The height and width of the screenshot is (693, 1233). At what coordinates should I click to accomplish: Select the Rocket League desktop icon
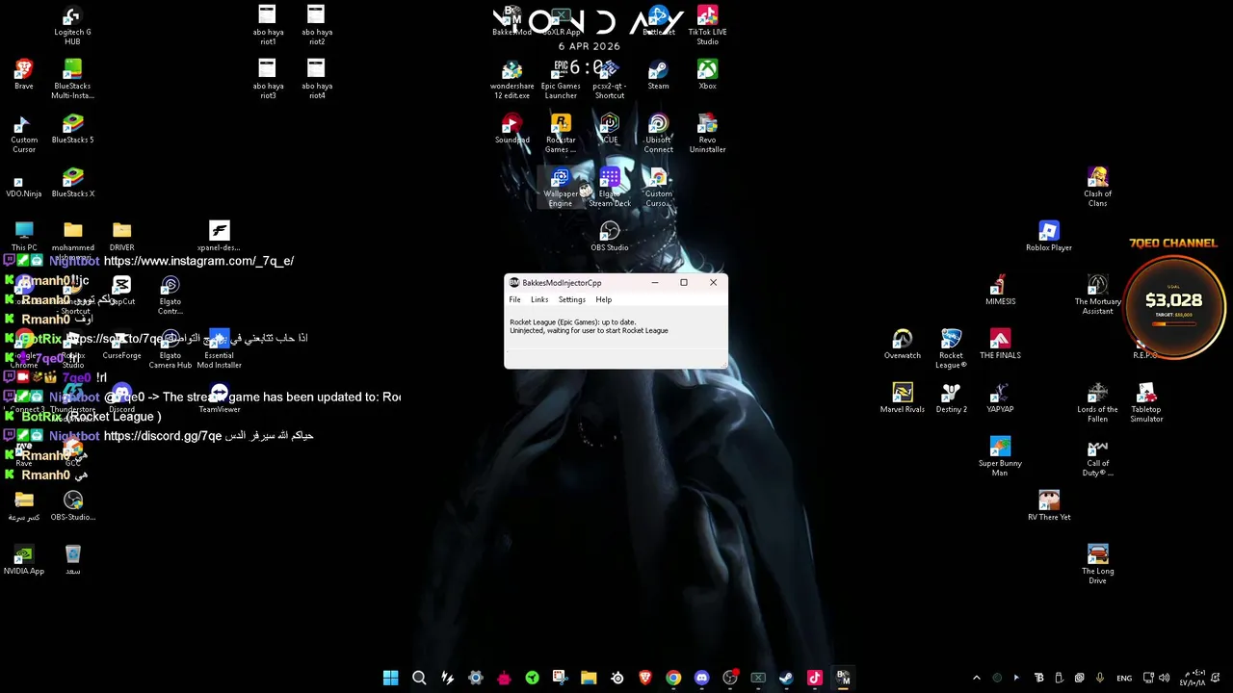pos(951,349)
